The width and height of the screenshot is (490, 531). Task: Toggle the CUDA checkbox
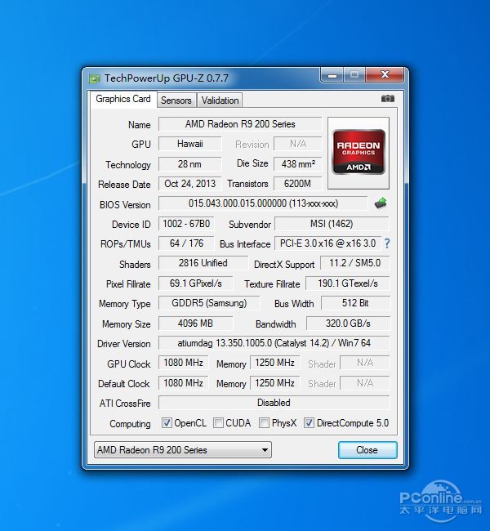coord(218,422)
